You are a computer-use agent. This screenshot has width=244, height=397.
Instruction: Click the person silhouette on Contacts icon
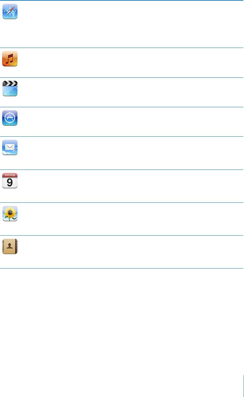click(10, 246)
